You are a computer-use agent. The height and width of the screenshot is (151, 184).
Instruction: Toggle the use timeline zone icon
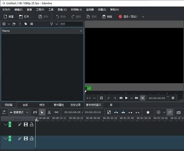click(35, 112)
